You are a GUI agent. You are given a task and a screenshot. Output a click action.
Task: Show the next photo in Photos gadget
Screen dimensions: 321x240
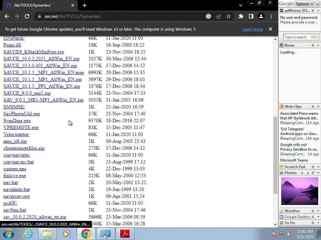308,173
